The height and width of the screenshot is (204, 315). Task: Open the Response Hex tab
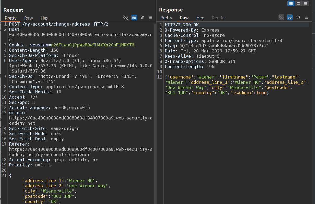(x=200, y=18)
